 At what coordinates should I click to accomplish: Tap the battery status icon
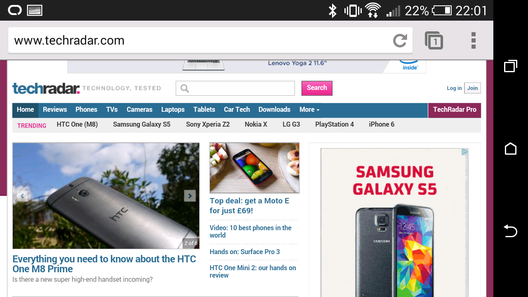[442, 10]
